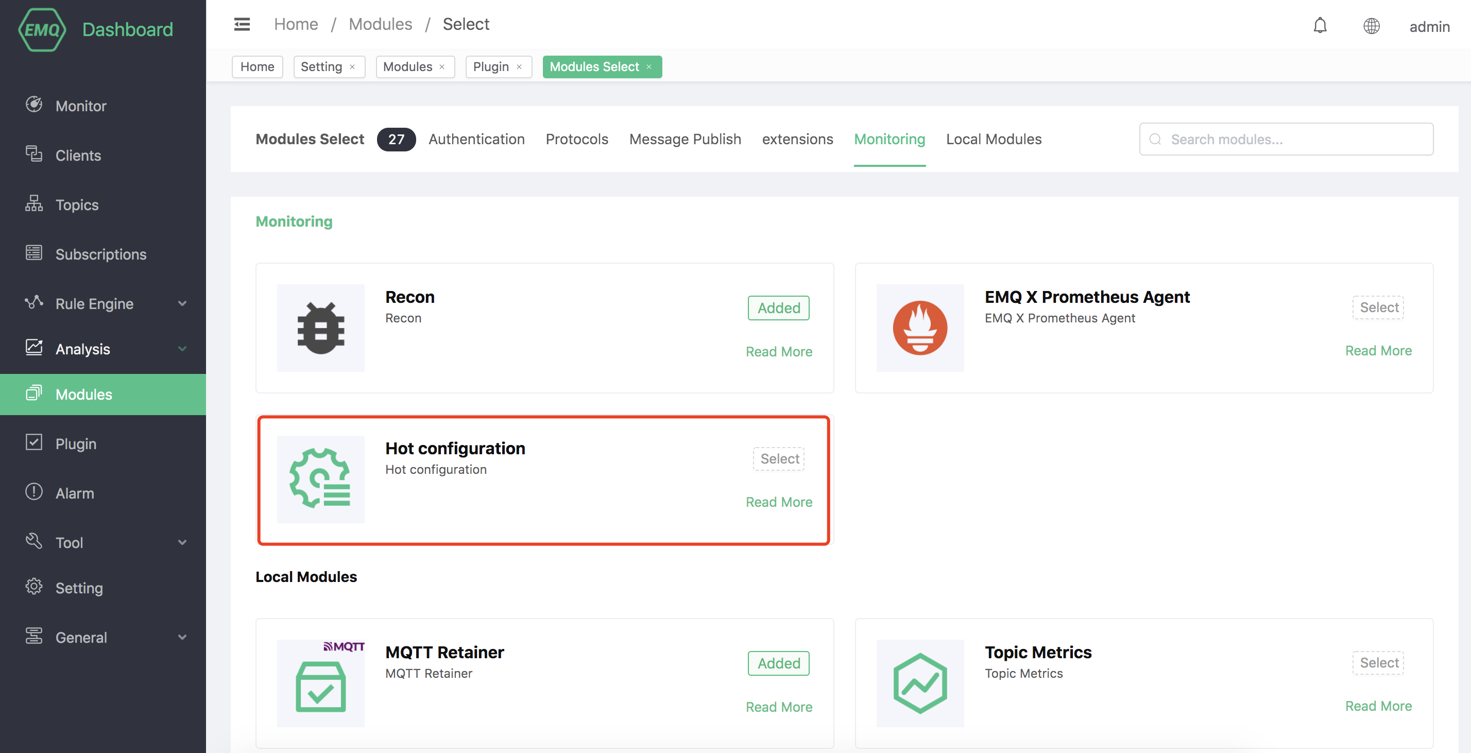This screenshot has width=1471, height=753.
Task: Click Home in the breadcrumb
Action: (x=296, y=25)
